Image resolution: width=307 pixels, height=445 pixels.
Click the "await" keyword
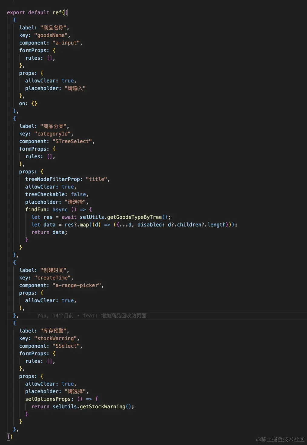69,217
